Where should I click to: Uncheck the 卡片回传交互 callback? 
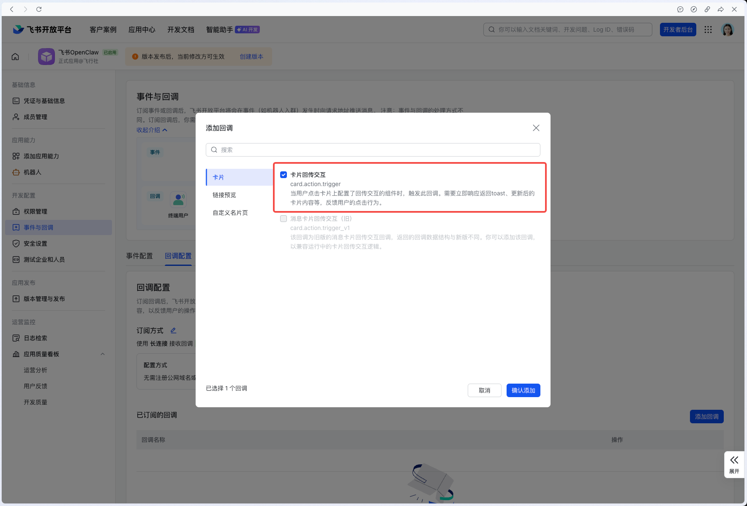(284, 174)
